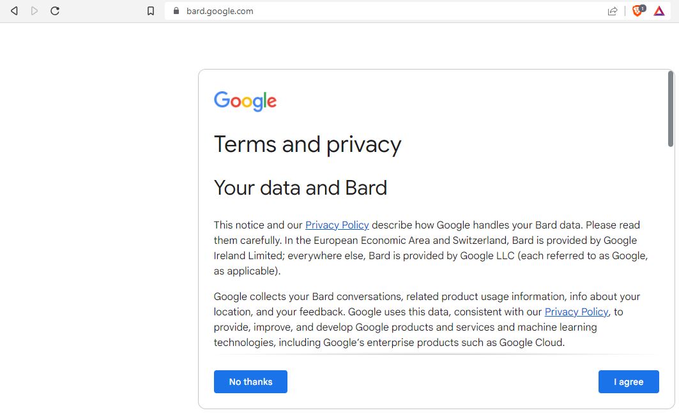Click the "Your data and Bard" heading

[300, 188]
